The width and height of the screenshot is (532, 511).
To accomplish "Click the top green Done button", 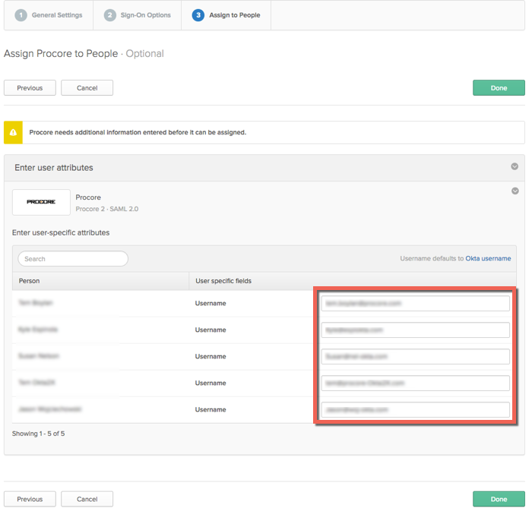I will (x=499, y=88).
